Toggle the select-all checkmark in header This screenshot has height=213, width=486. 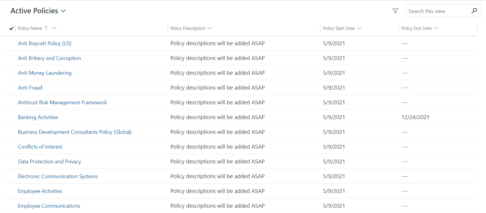click(11, 28)
